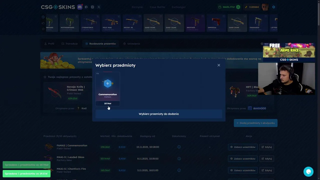
Task: Open the live chat support bubble
Action: (x=308, y=172)
